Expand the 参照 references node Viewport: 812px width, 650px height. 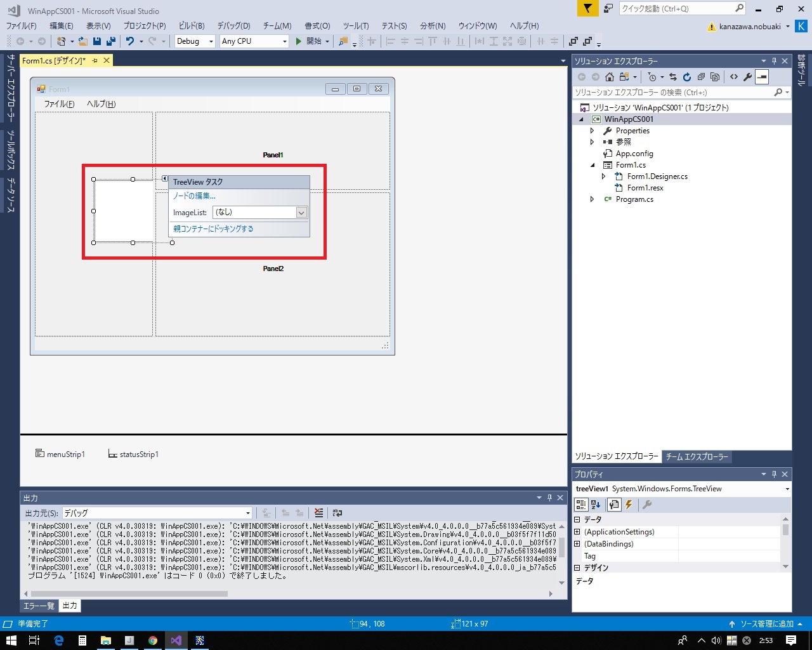point(593,142)
